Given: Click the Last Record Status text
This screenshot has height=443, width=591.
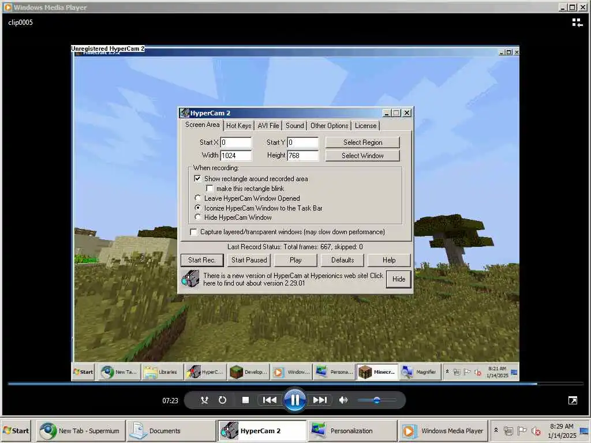Looking at the screenshot, I should [x=295, y=247].
